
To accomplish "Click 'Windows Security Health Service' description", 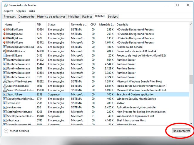I will pyautogui.click(x=136, y=99).
